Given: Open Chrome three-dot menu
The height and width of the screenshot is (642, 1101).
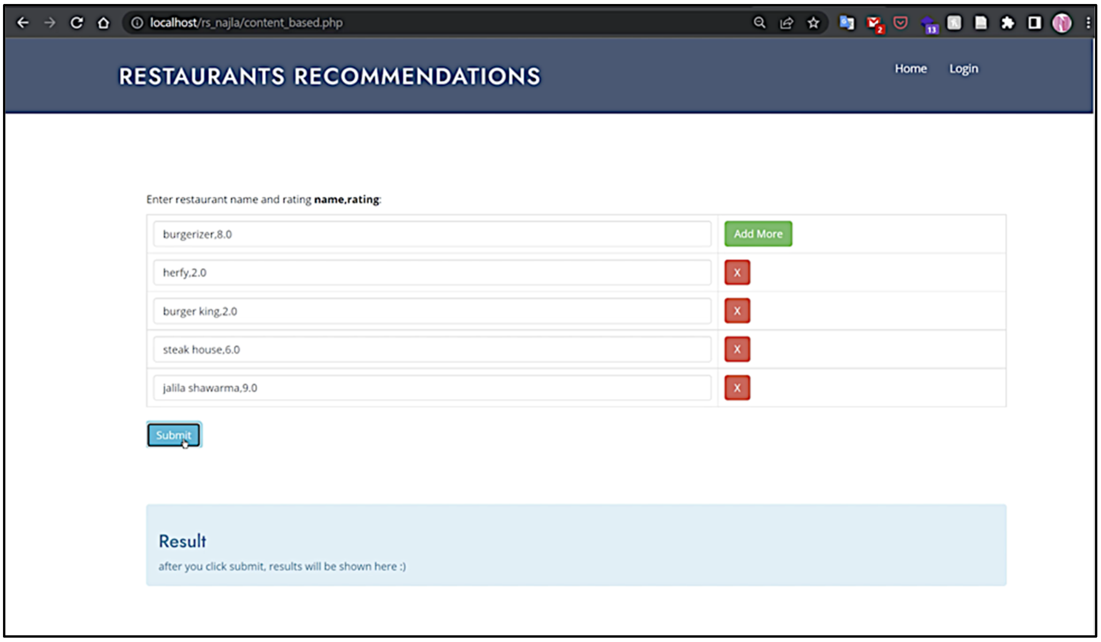Looking at the screenshot, I should click(x=1088, y=23).
